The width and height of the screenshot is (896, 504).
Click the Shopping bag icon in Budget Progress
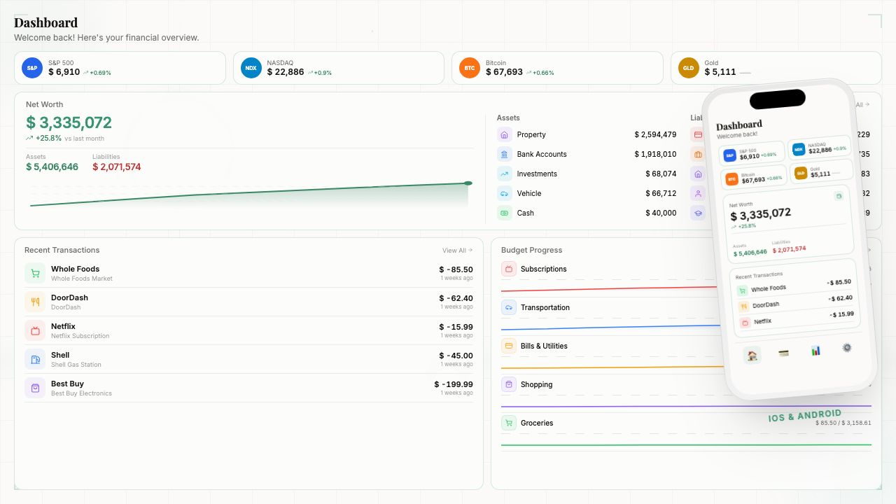click(509, 384)
